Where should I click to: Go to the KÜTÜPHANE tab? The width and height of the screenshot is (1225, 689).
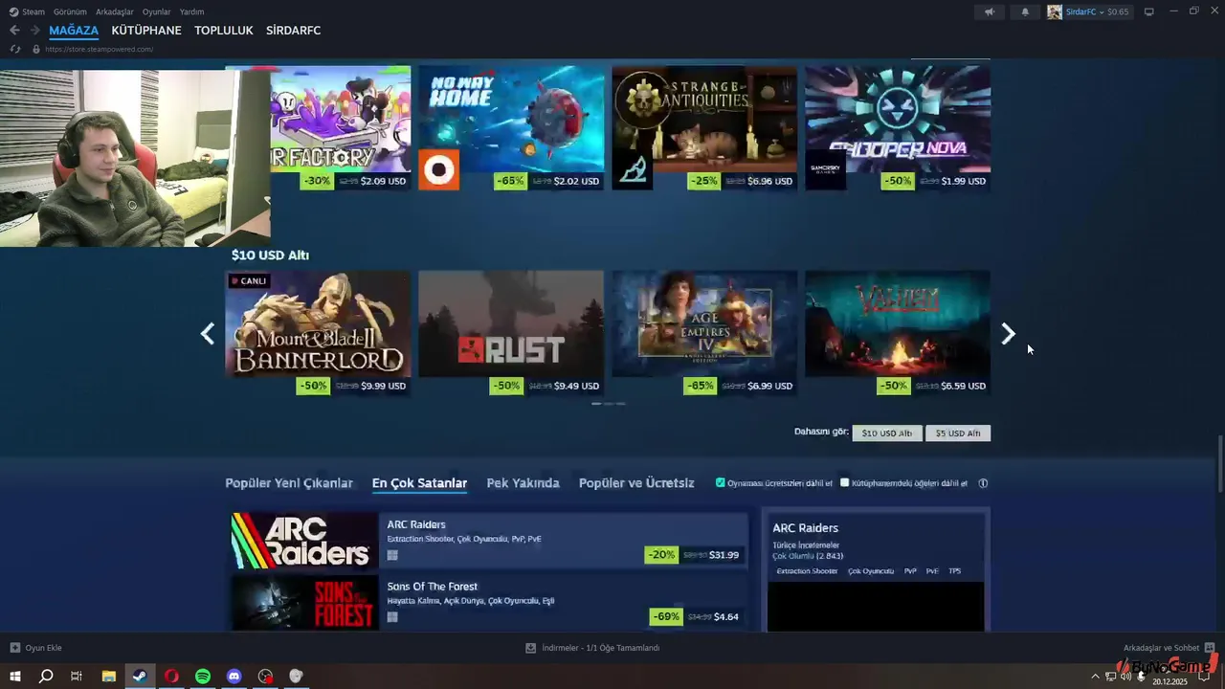(146, 31)
